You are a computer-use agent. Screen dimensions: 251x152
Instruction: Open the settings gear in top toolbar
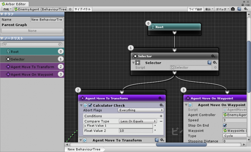click(x=245, y=9)
